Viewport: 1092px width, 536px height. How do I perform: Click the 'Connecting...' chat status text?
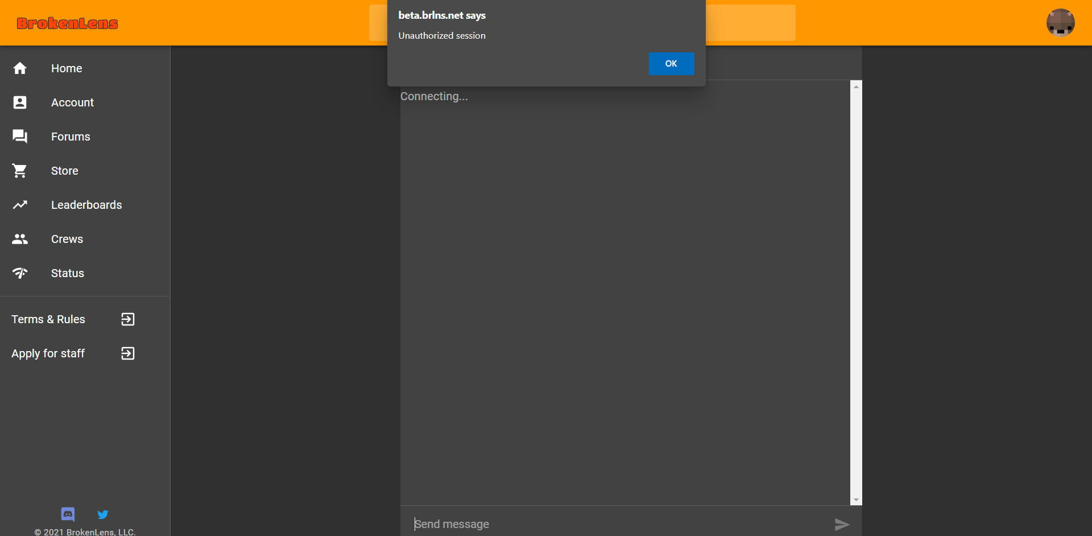click(x=434, y=96)
